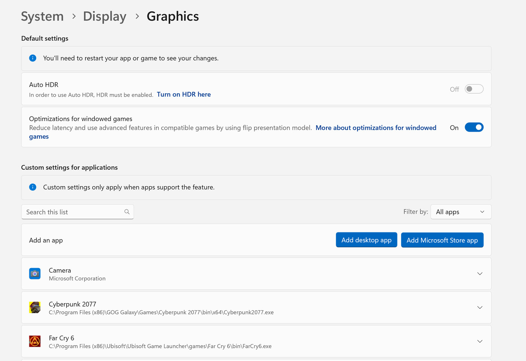Image resolution: width=526 pixels, height=361 pixels.
Task: Expand Cyberpunk 2077 graphics options
Action: [480, 308]
